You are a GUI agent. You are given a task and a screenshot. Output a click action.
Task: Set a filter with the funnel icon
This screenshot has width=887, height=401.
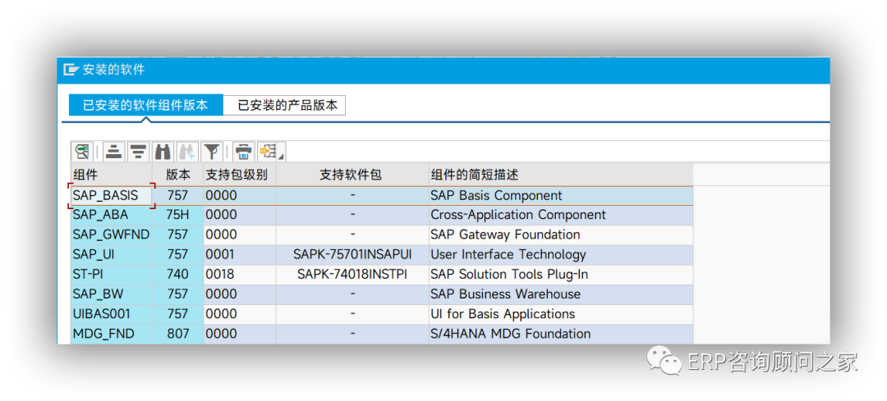pyautogui.click(x=212, y=152)
